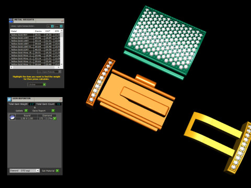Click the second teal button in Metal Weights header
This screenshot has height=188, width=251.
61,26
